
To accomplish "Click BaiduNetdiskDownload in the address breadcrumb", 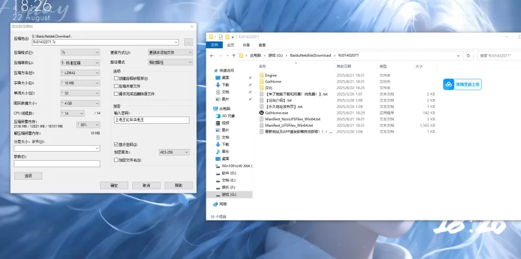I will click(x=311, y=55).
